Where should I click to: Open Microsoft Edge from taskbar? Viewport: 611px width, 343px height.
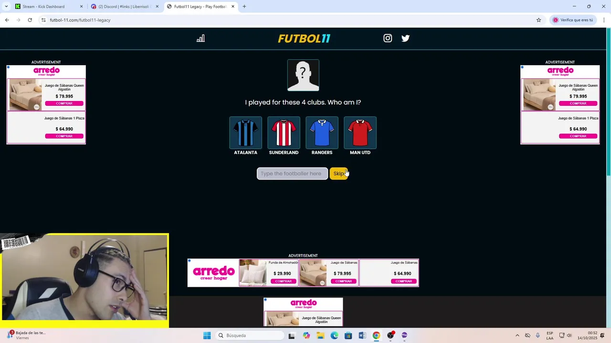point(334,335)
